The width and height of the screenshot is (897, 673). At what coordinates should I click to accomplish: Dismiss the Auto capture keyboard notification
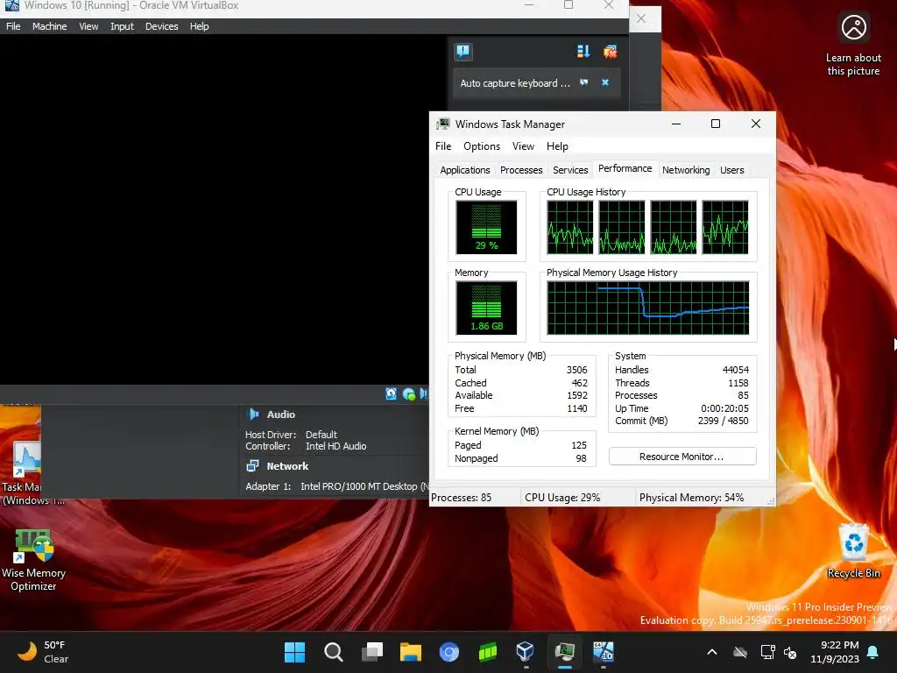[605, 83]
